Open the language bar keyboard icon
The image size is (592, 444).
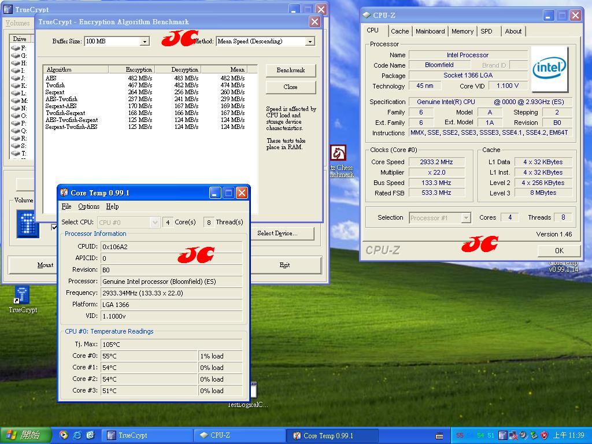(x=439, y=436)
